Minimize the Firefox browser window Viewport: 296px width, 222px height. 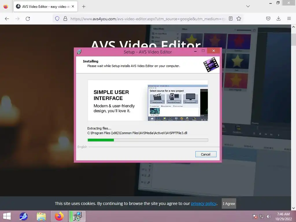point(271,3)
